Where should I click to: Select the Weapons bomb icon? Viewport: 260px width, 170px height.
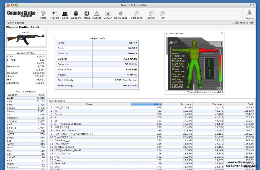[76, 13]
